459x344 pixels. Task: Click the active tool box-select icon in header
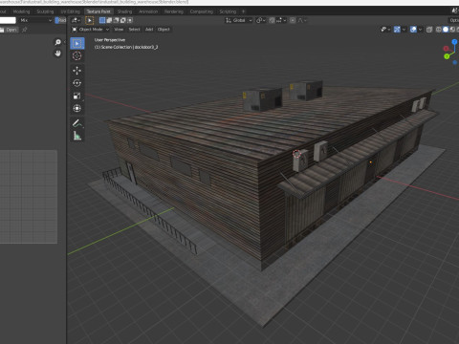pos(90,20)
